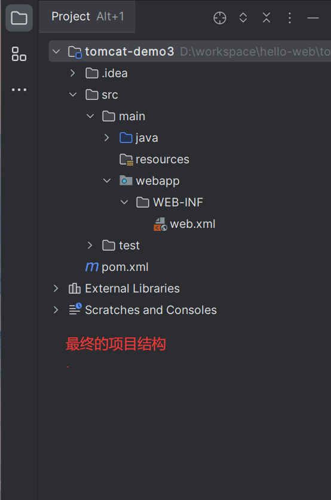Expand selected using up-down arrows icon
The width and height of the screenshot is (331, 500).
243,18
